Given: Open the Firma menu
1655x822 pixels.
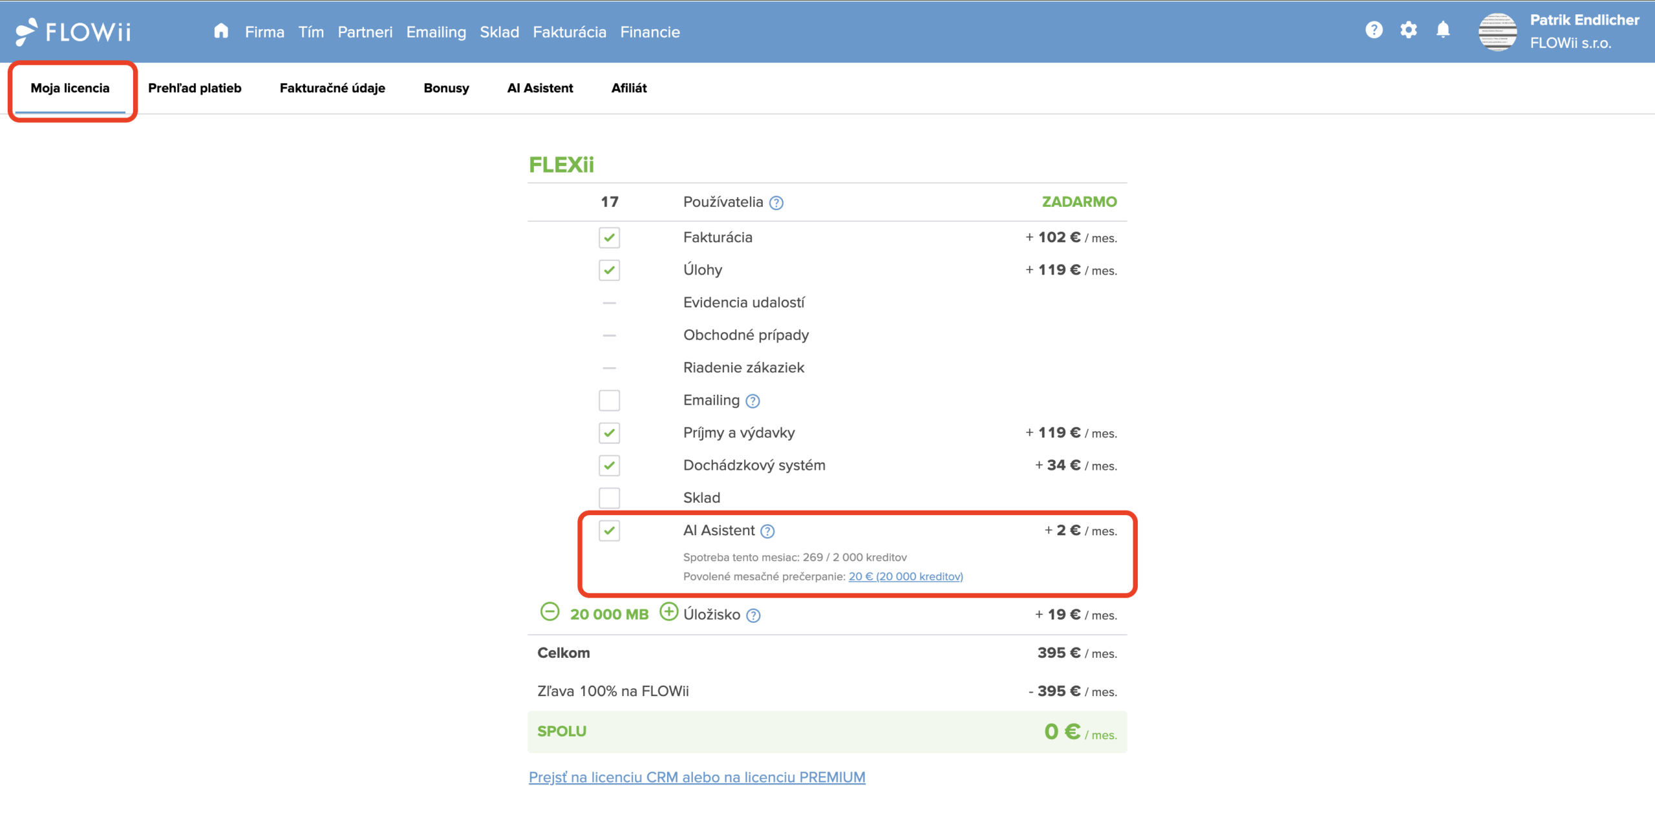Looking at the screenshot, I should (264, 32).
